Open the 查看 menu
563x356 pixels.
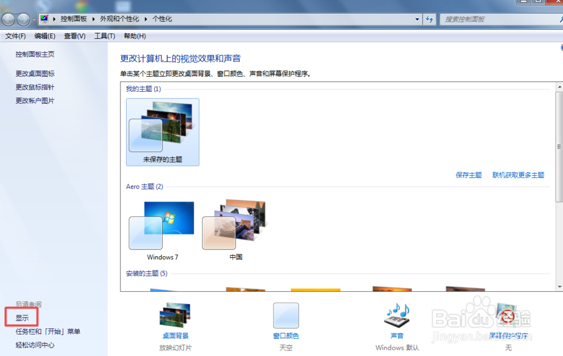click(74, 35)
